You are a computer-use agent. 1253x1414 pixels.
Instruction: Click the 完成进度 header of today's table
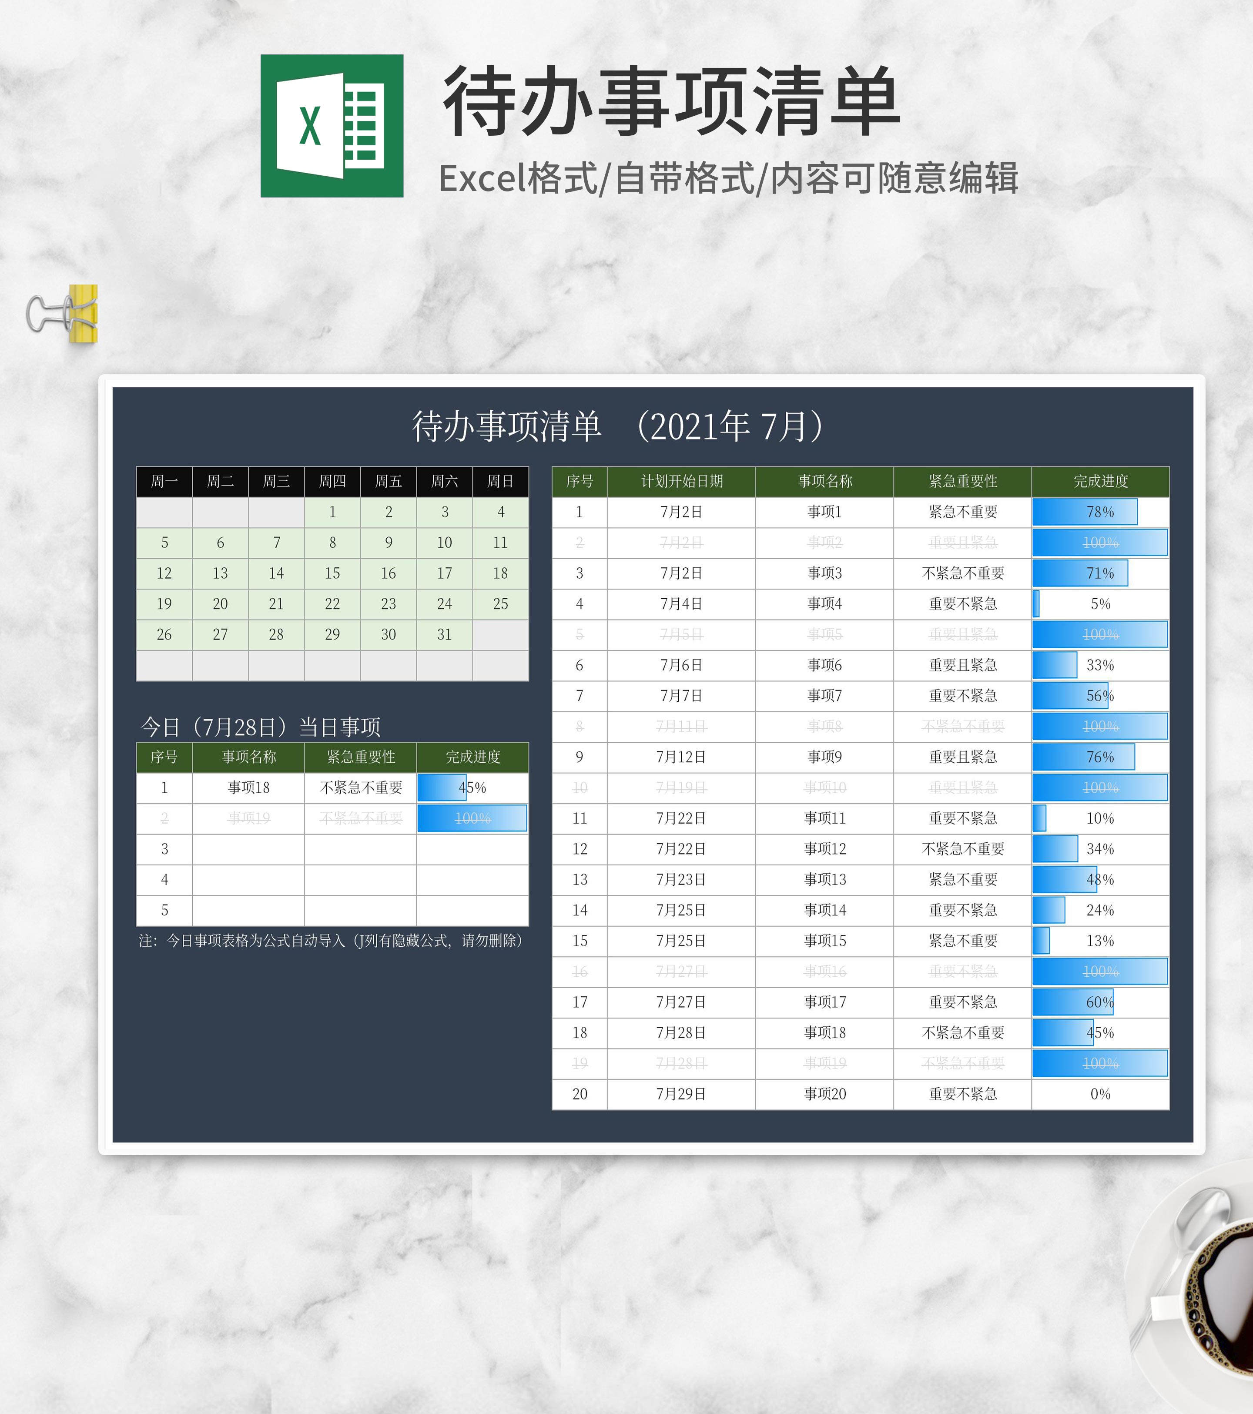click(x=472, y=757)
